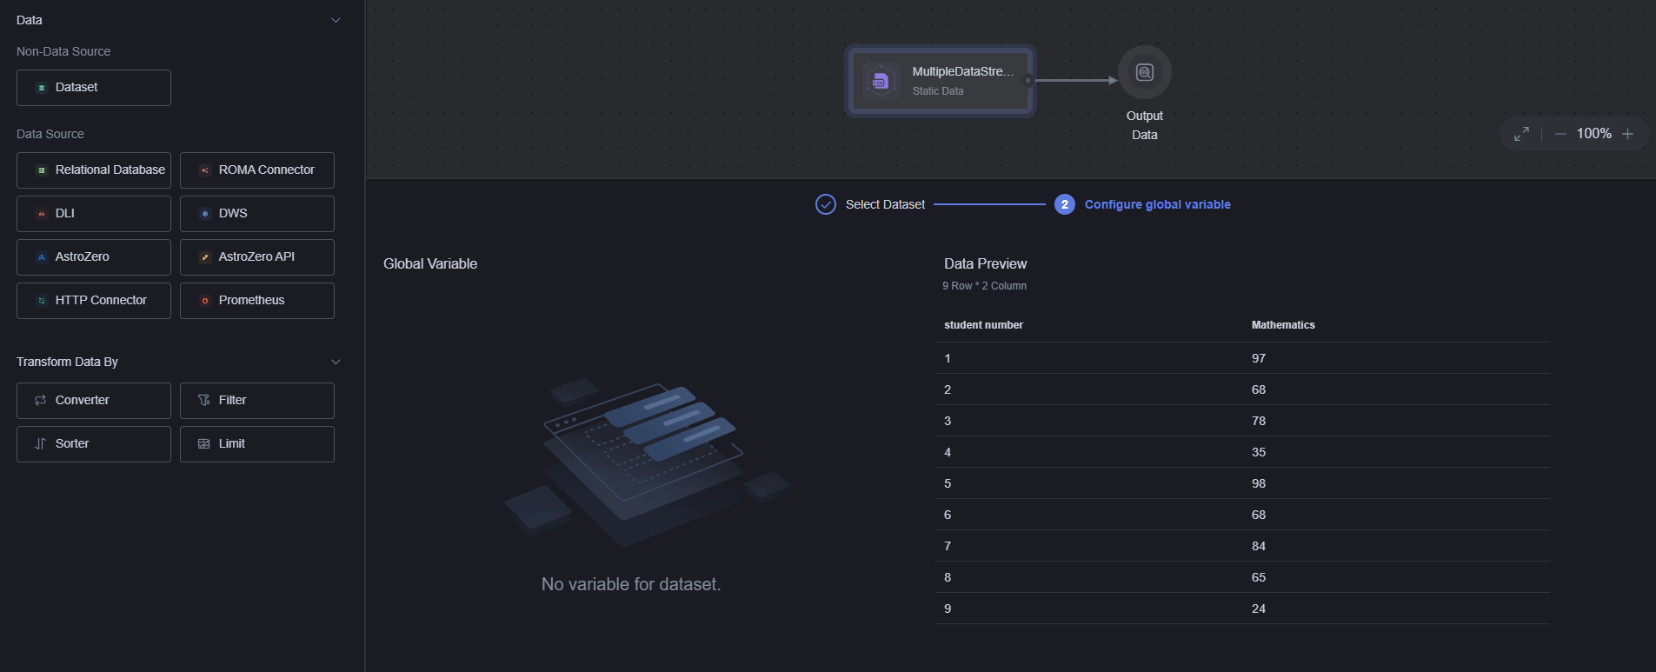This screenshot has width=1656, height=672.
Task: Click the student number column header
Action: (x=983, y=325)
